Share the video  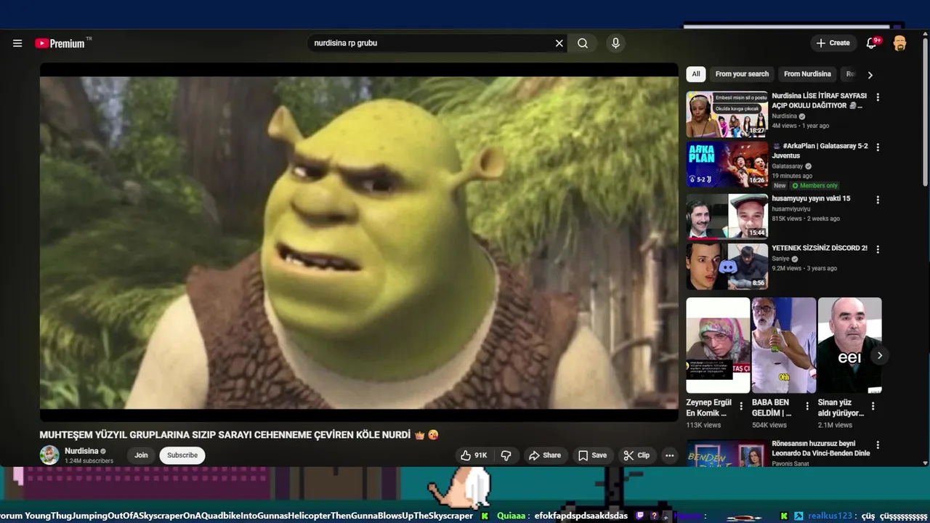pyautogui.click(x=545, y=455)
